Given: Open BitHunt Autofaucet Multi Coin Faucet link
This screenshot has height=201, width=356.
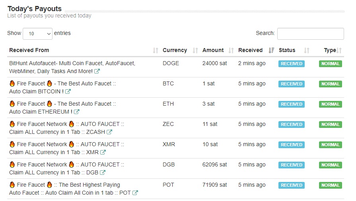Looking at the screenshot, I should (x=72, y=67).
